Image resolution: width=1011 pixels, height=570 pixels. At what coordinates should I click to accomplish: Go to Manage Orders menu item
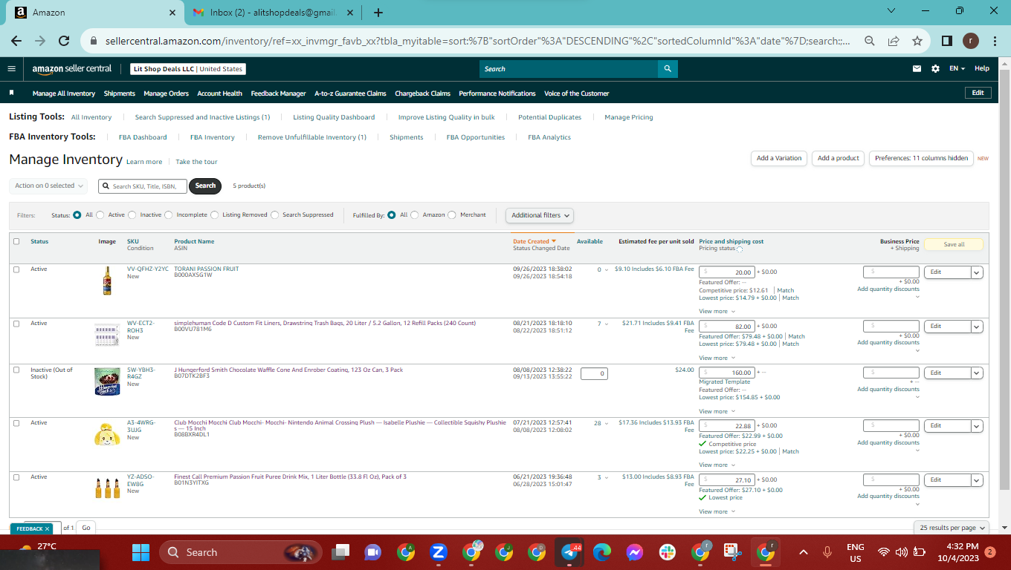click(166, 94)
